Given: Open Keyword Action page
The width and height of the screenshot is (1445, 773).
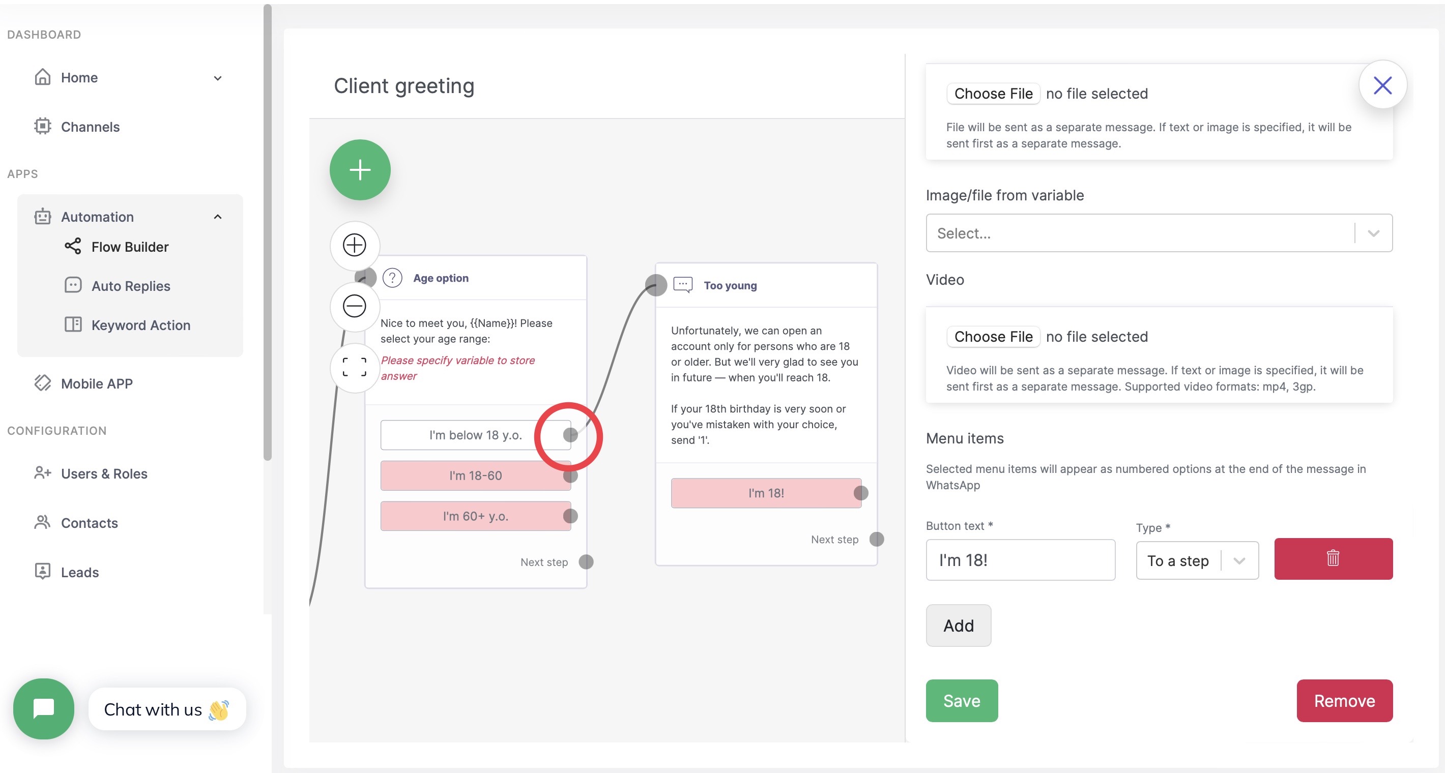Looking at the screenshot, I should point(140,325).
